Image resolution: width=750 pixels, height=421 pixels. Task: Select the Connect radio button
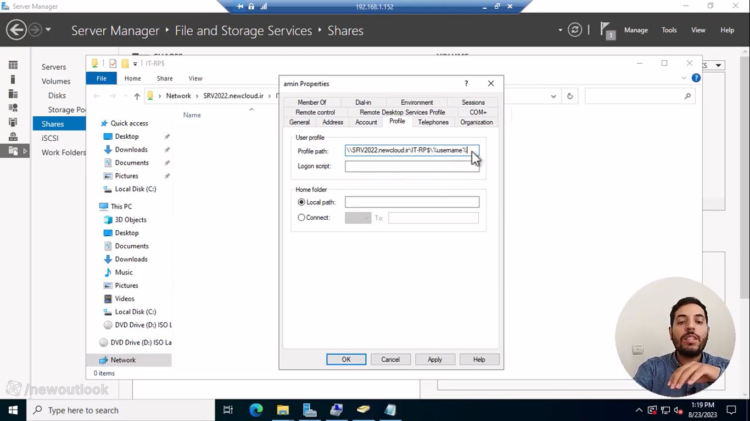pyautogui.click(x=301, y=218)
